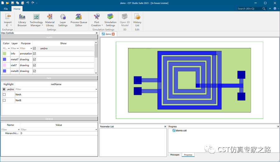Switch to the Messages tab

click(x=175, y=155)
